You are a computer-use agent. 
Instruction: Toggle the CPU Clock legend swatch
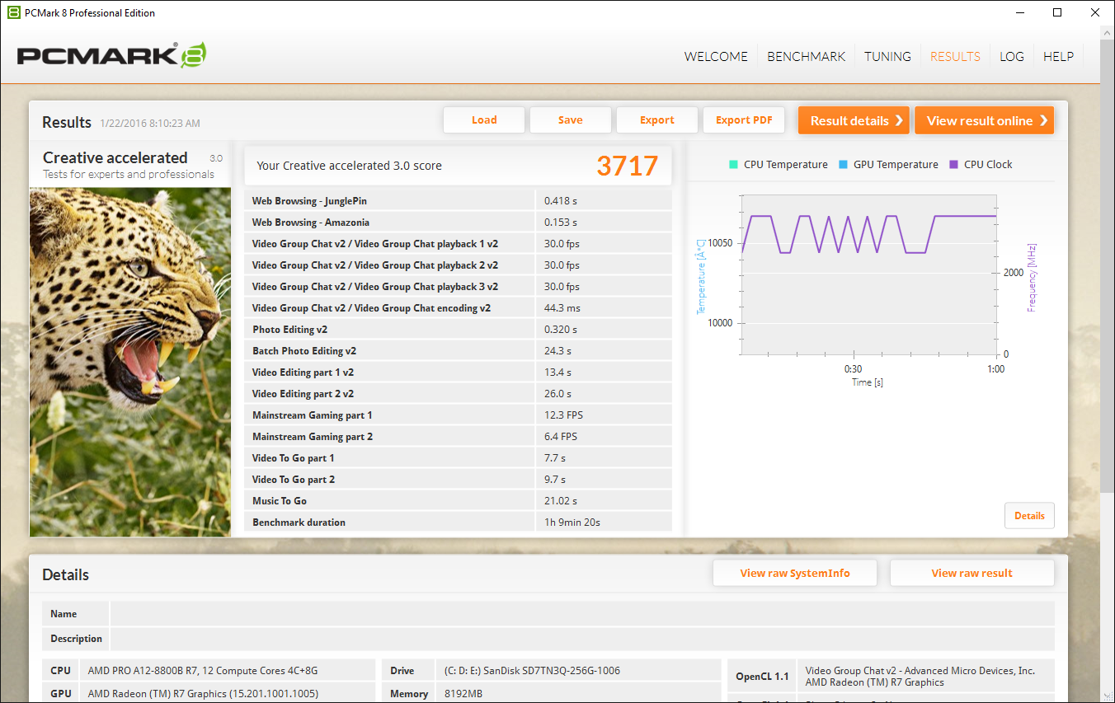[953, 164]
